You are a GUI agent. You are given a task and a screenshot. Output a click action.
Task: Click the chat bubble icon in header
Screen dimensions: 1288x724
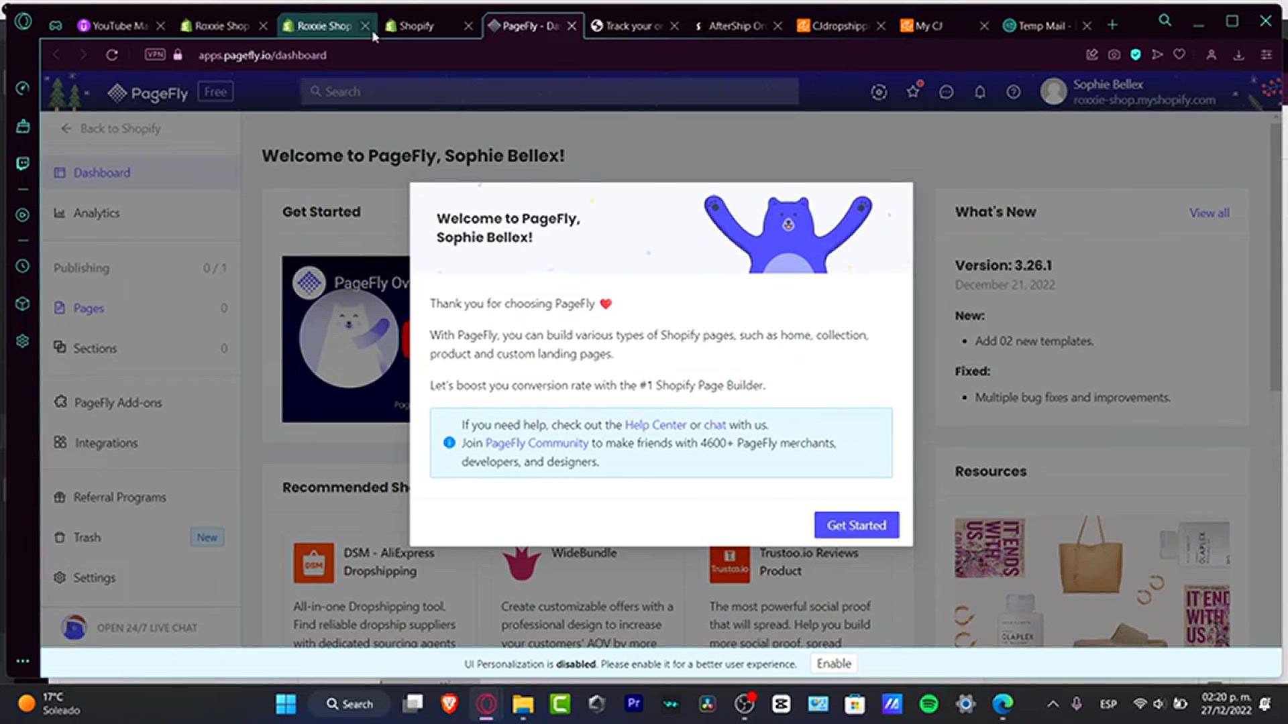[947, 93]
